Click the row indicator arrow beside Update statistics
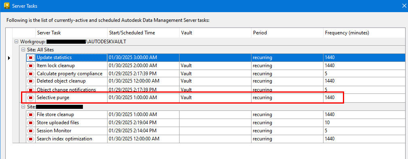Screen dimensions: 408x159 coord(9,58)
